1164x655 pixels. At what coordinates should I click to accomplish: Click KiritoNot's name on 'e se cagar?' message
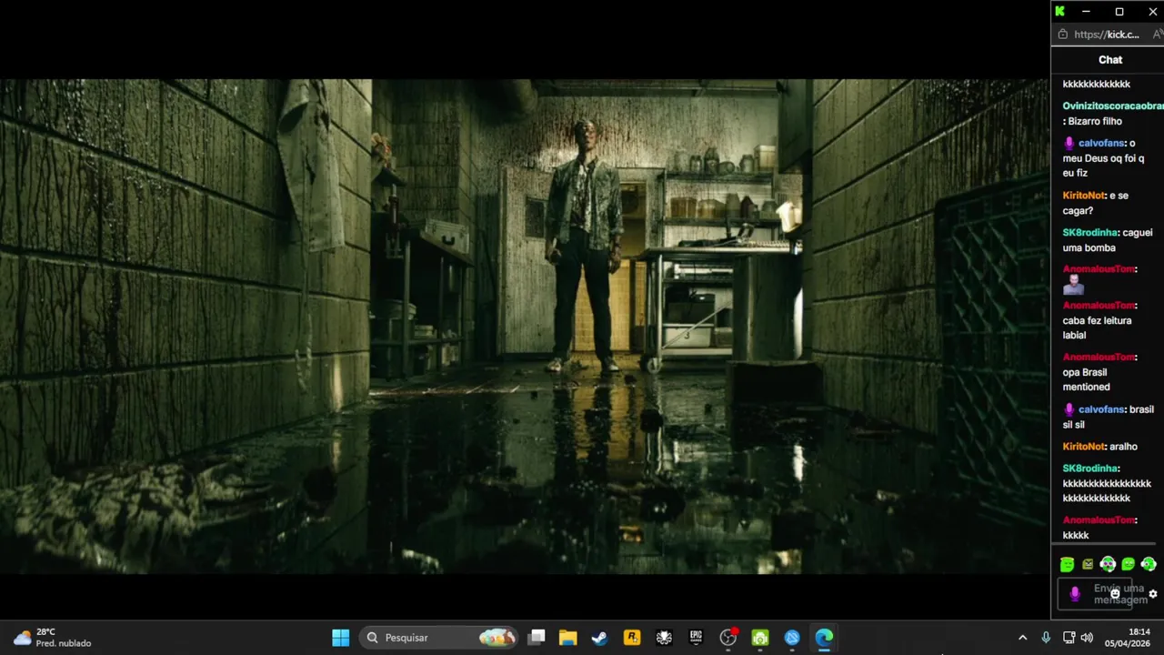click(x=1083, y=196)
